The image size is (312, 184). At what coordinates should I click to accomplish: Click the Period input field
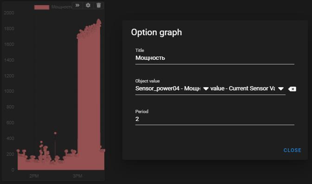point(215,119)
